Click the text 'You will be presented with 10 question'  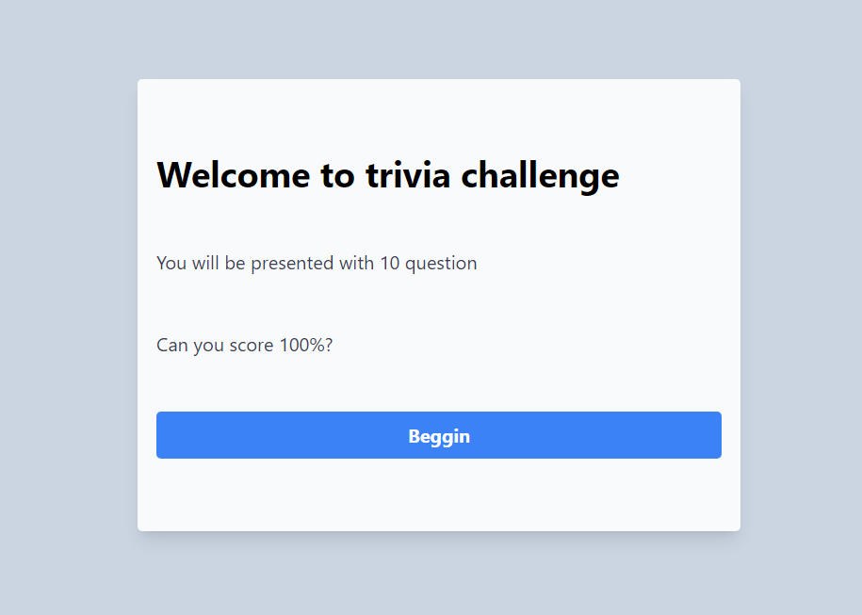(317, 263)
